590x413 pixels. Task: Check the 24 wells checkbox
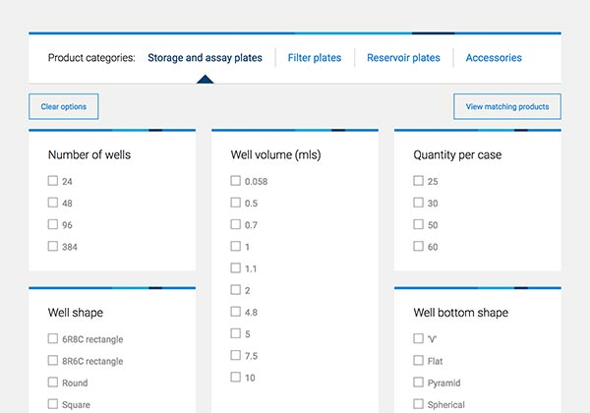53,181
